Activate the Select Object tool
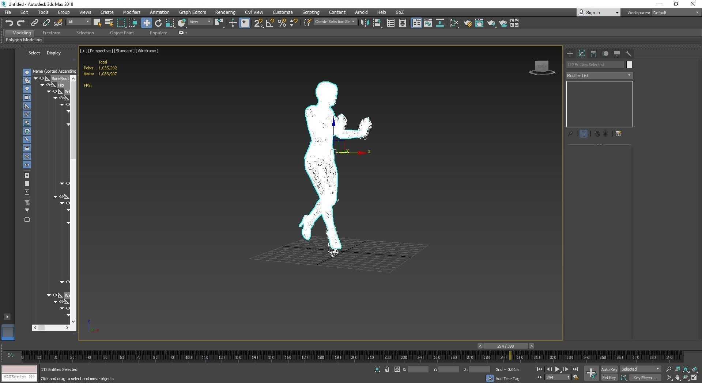Viewport: 702px width, 383px height. point(97,23)
